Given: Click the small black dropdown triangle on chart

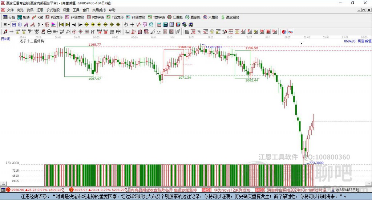Looking at the screenshot, I should click(302, 43).
